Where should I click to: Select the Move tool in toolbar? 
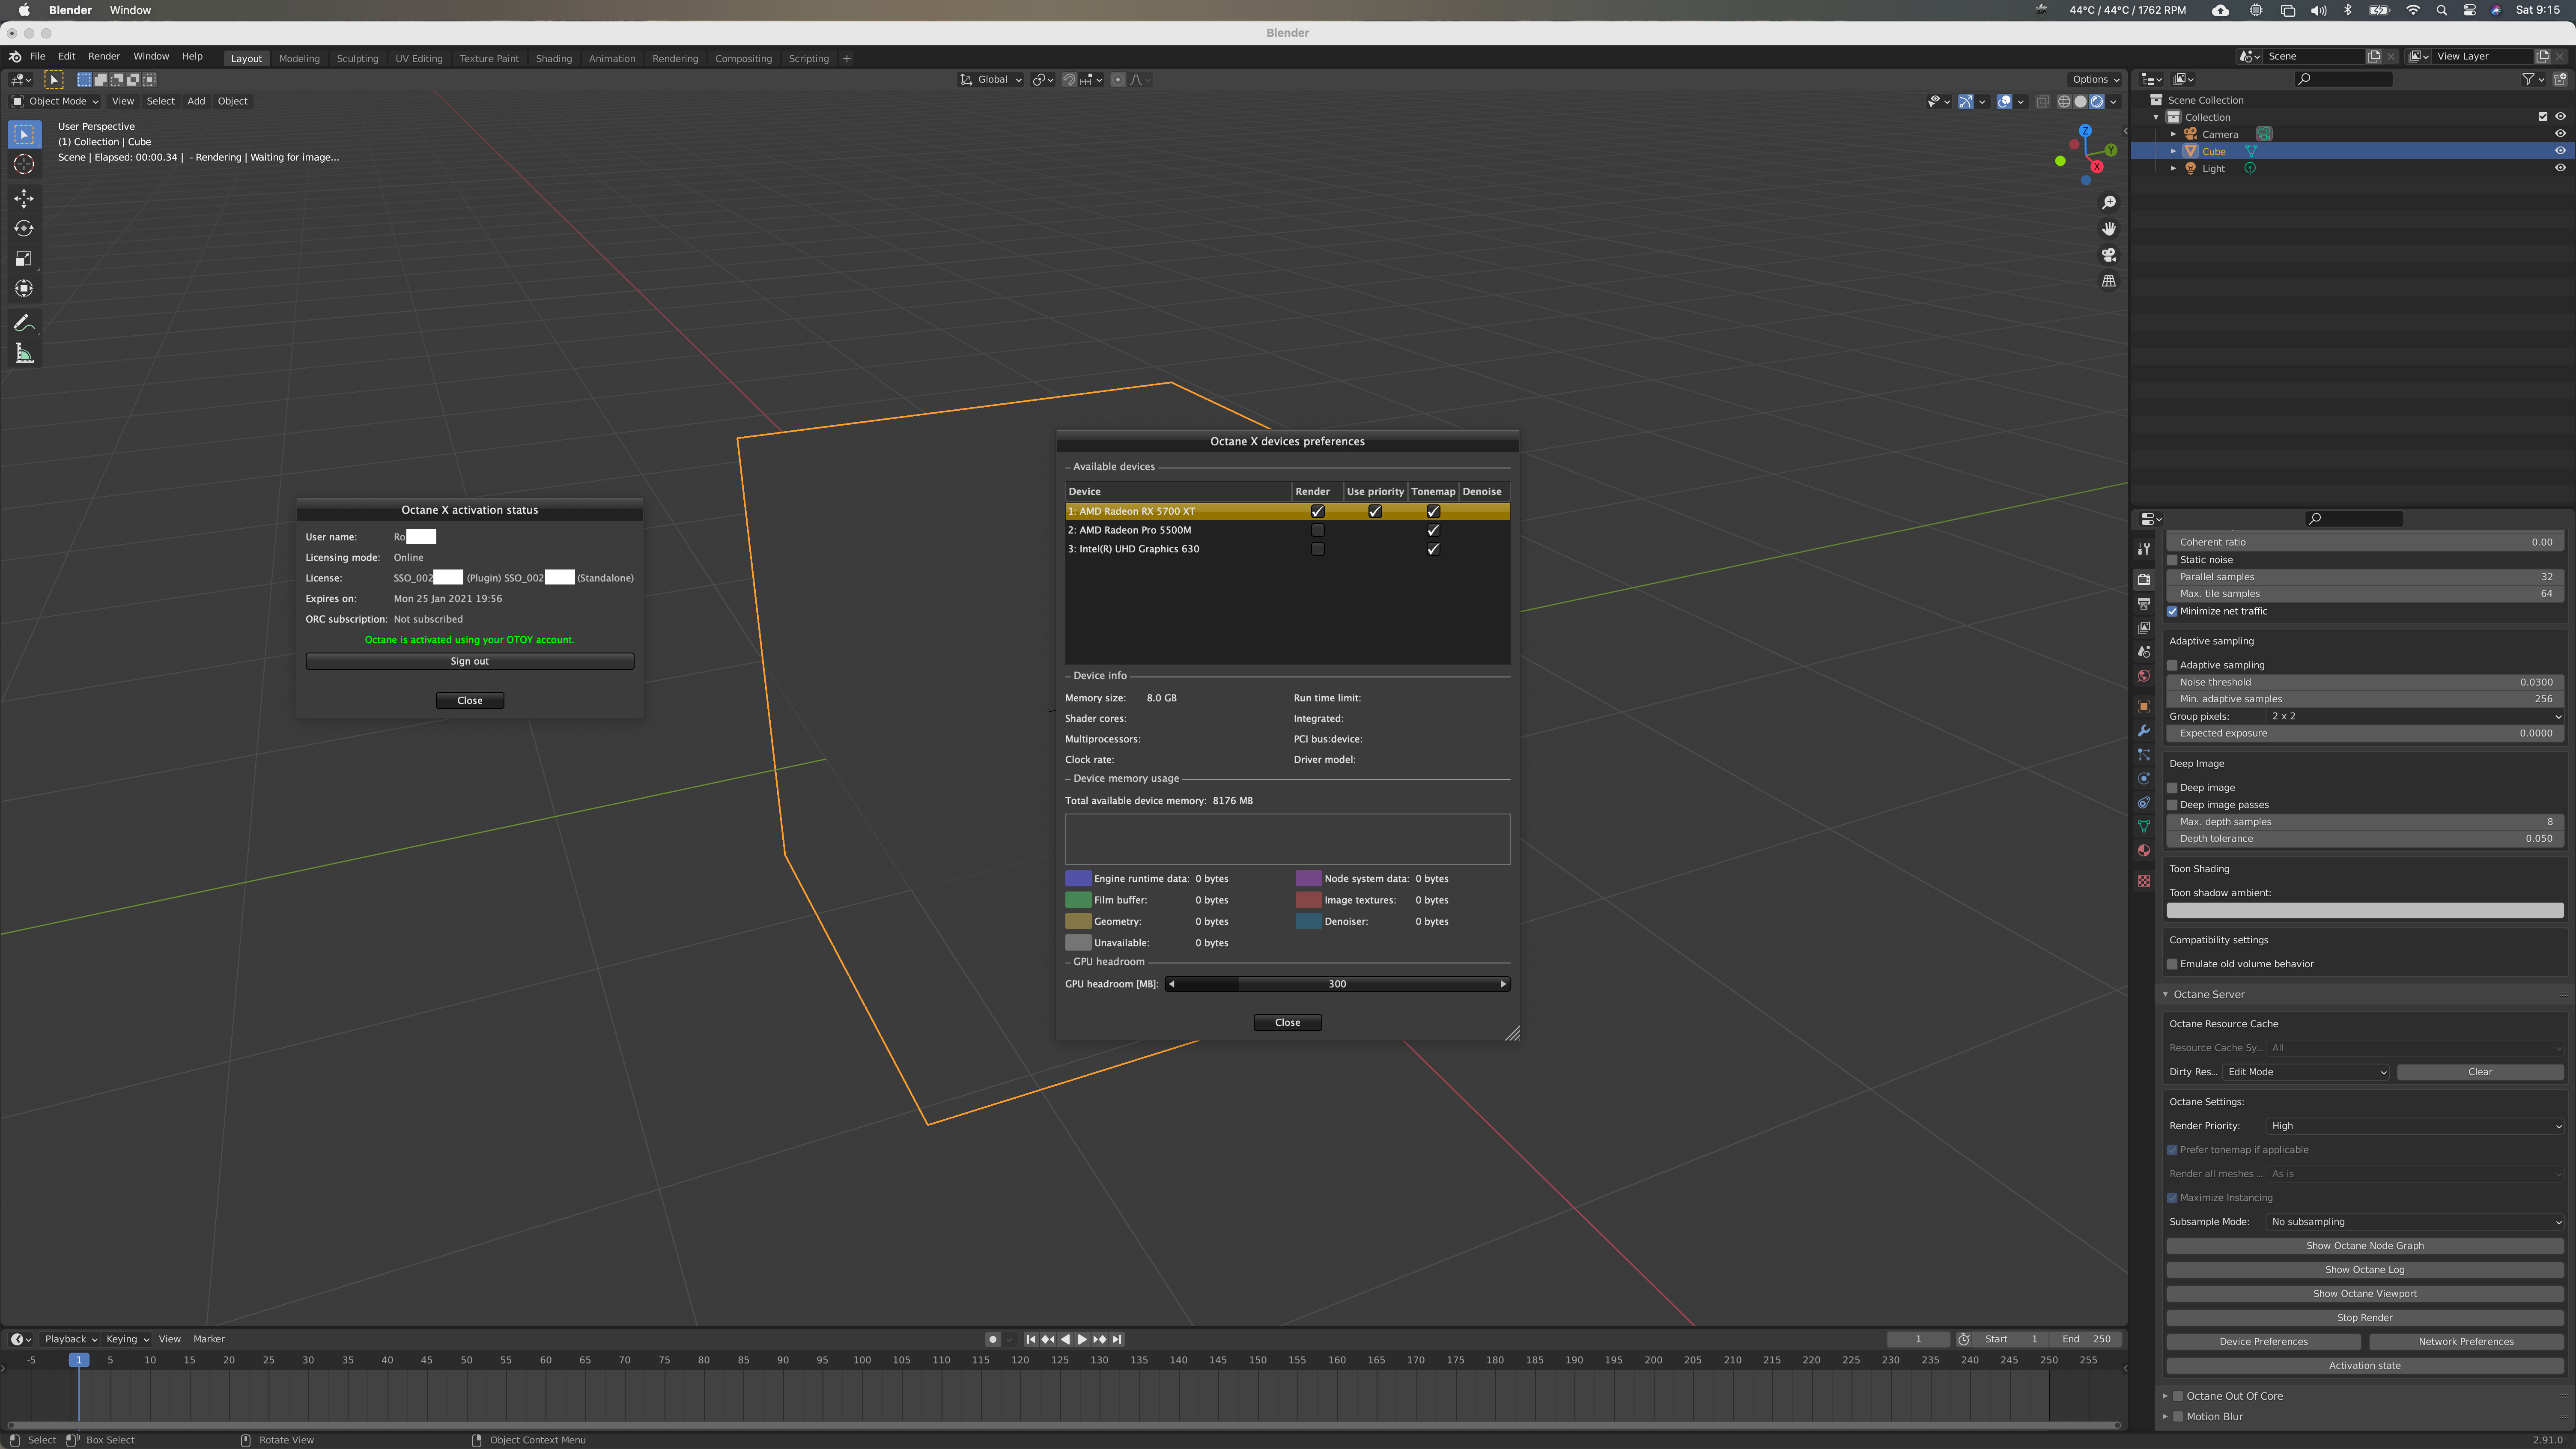click(24, 198)
